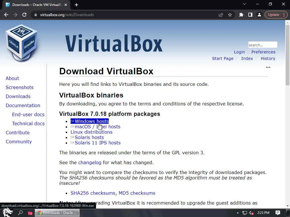Click the Chrome Update button
The height and width of the screenshot is (217, 290).
(274, 15)
